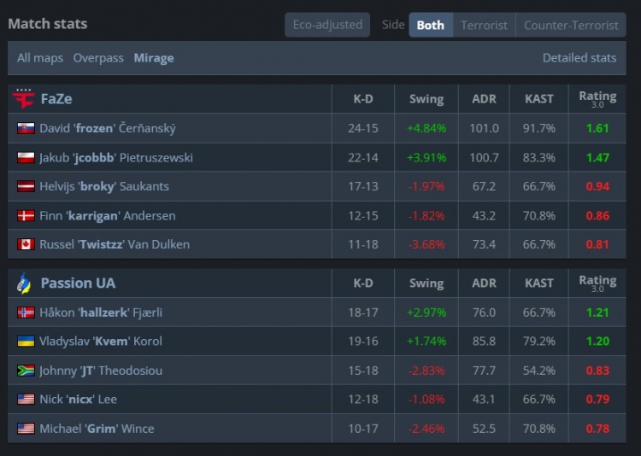Screen dimensions: 641x456
Task: Click the South African flag beside JT
Action: (26, 371)
